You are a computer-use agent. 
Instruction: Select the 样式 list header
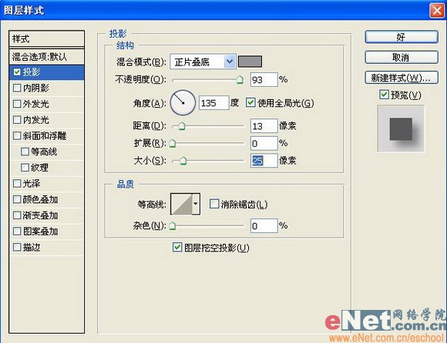(47, 38)
